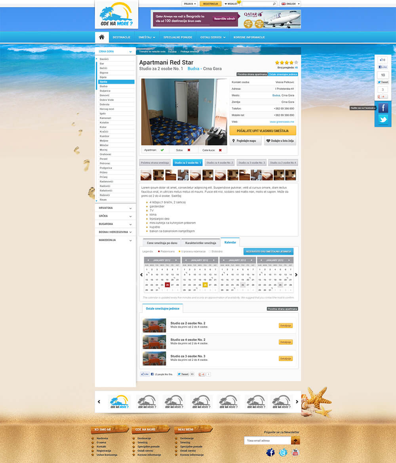Switch to Cene smeštaja po danu tab
Screen dimensions: 396x463
[162, 243]
